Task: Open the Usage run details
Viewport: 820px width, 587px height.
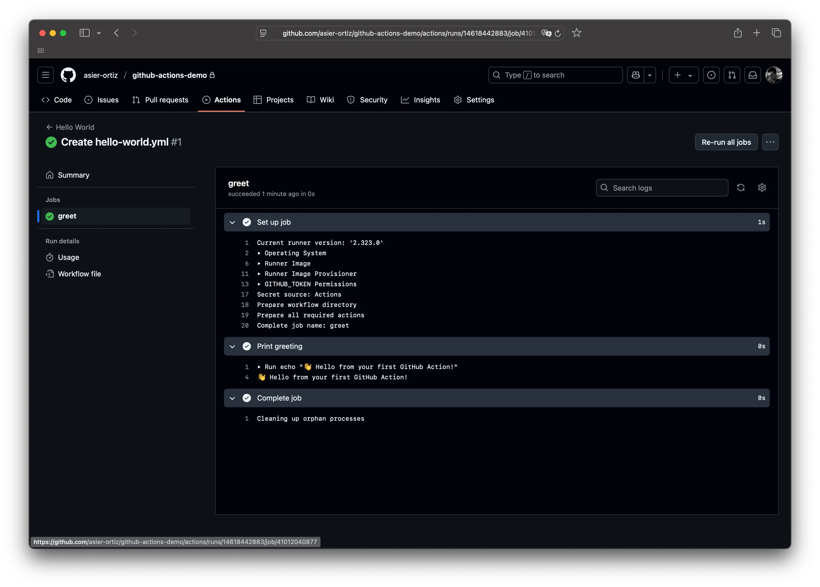Action: (x=116, y=257)
